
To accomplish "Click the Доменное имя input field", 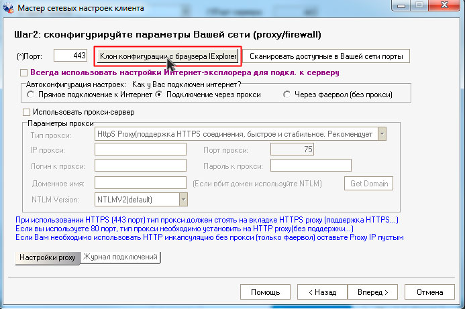I will [140, 183].
